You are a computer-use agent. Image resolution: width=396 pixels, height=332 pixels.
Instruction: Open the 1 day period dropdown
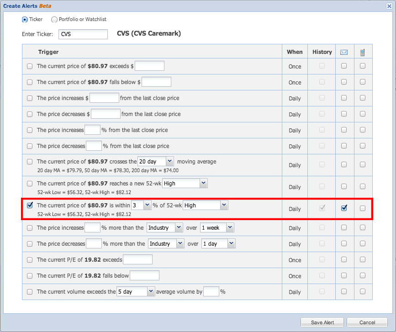pyautogui.click(x=218, y=243)
